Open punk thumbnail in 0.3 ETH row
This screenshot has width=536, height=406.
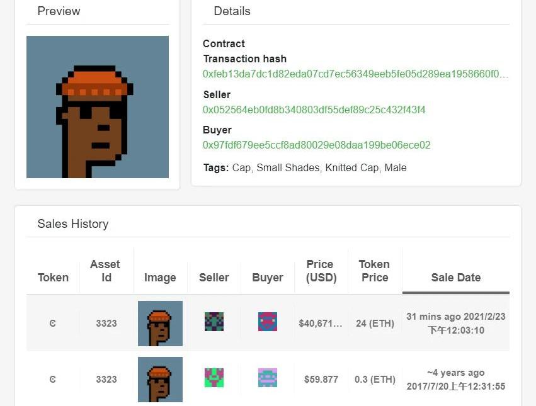[x=161, y=380]
